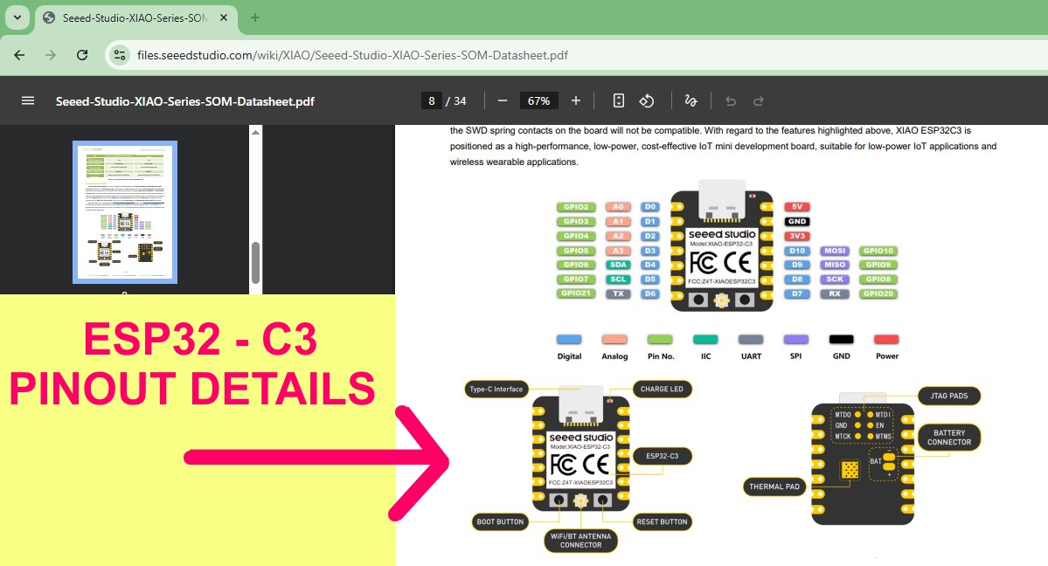This screenshot has height=566, width=1048.
Task: Click the board back-side diagram image
Action: coord(863,459)
